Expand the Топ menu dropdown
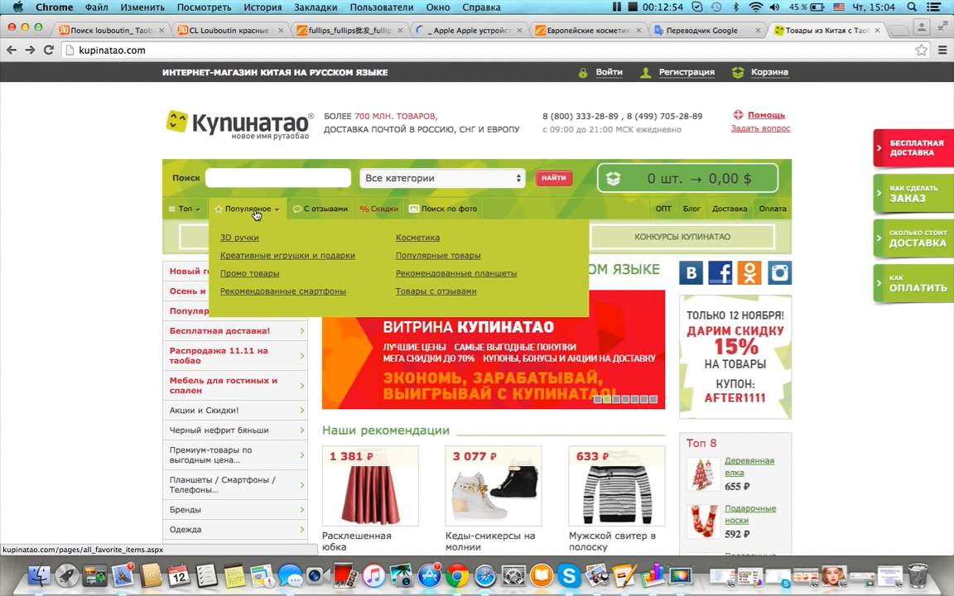 185,209
